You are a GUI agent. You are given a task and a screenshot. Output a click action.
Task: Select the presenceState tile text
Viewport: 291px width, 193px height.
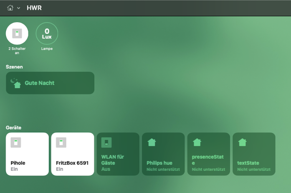pos(207,160)
